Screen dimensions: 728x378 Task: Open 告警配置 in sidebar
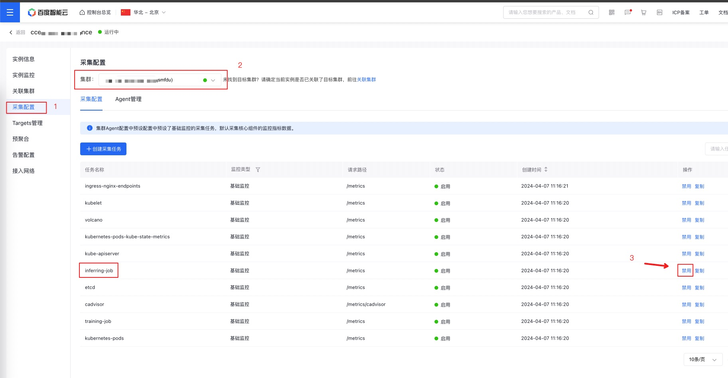pos(24,155)
